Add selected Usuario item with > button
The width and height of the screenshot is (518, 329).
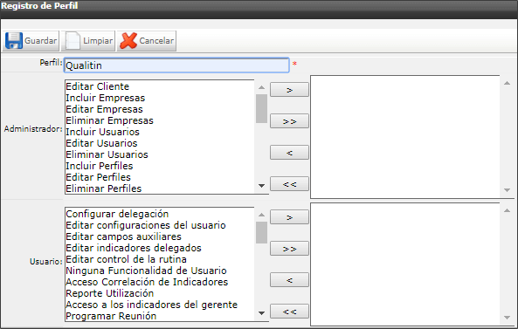click(289, 217)
